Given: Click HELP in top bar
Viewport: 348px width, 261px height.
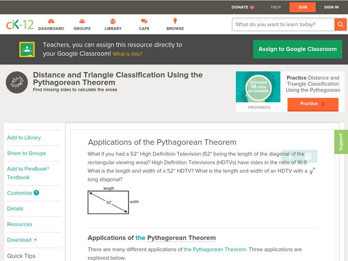Looking at the screenshot, I should tap(276, 7).
